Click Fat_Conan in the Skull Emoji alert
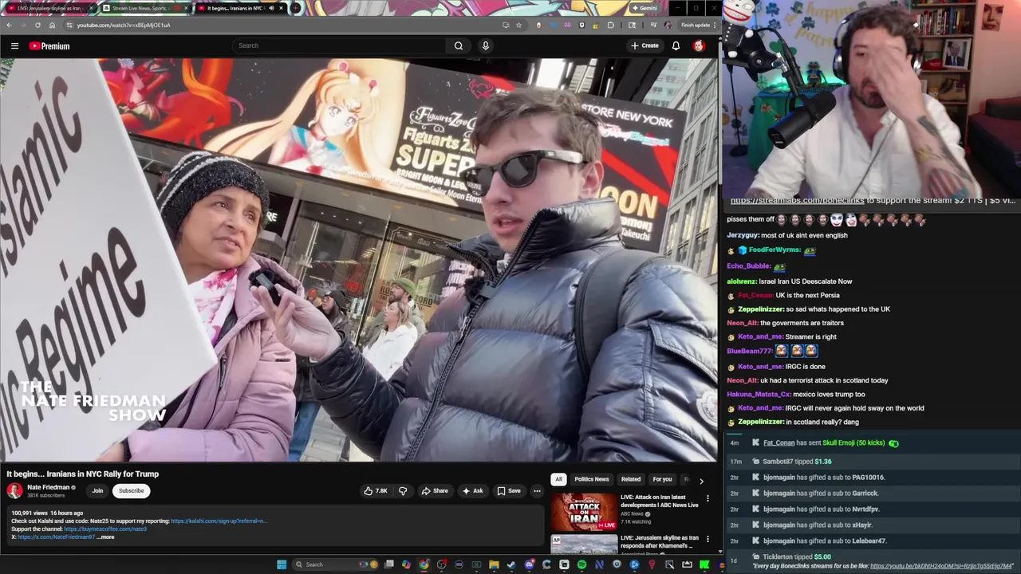 779,443
